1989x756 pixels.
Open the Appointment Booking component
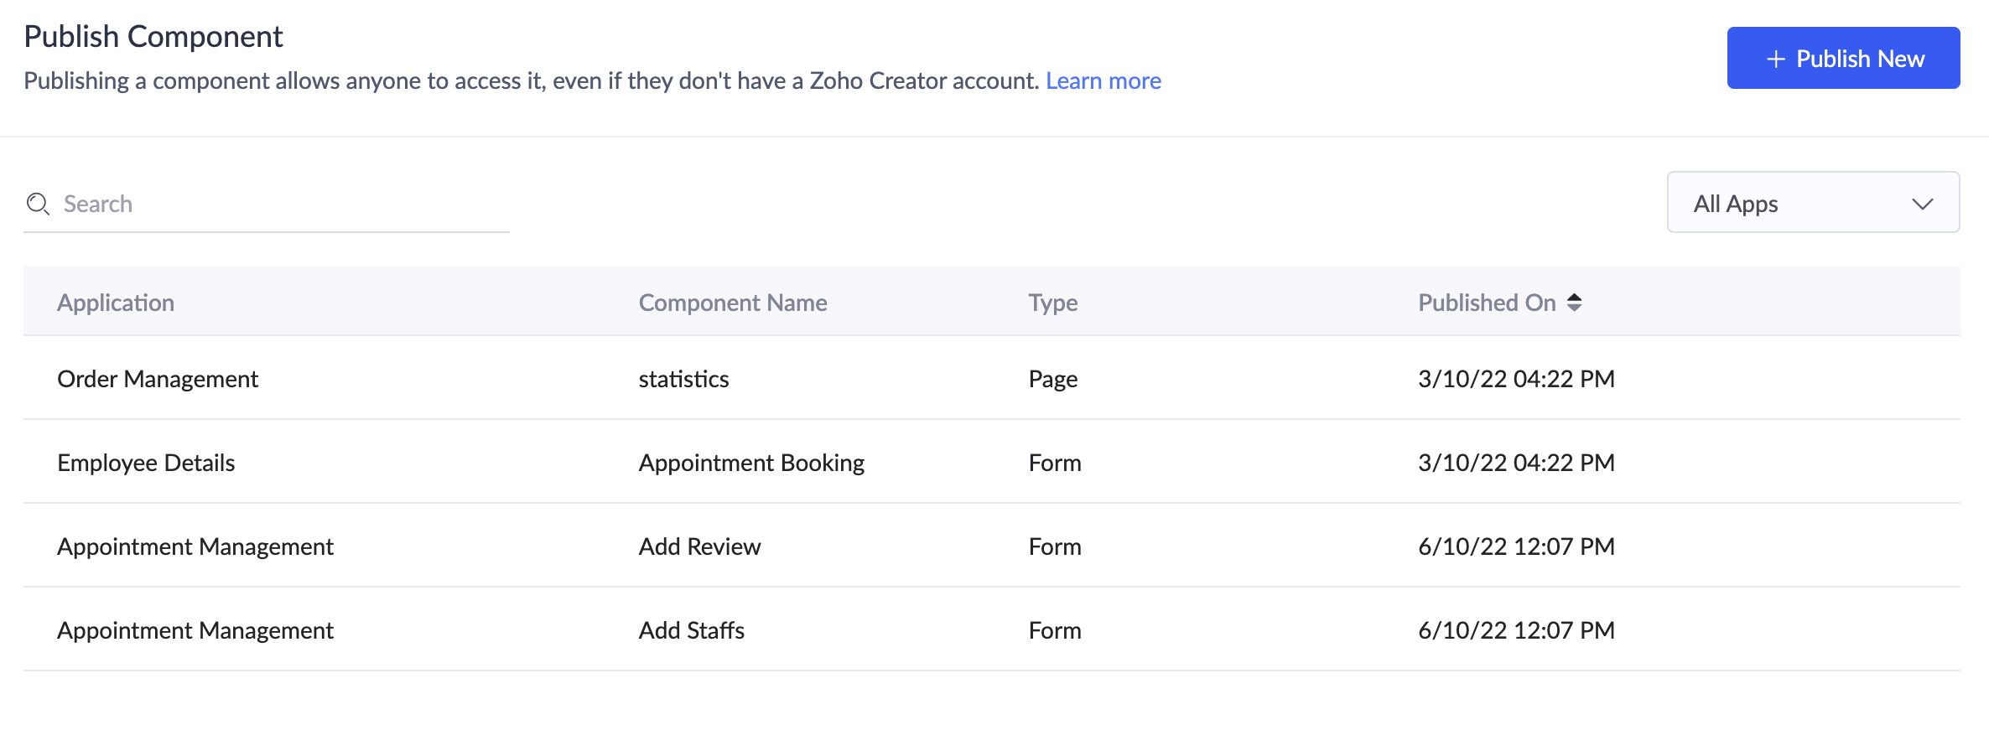(751, 463)
